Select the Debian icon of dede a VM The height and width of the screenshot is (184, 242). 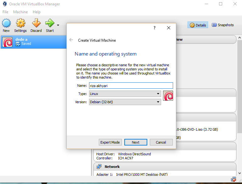(7, 42)
